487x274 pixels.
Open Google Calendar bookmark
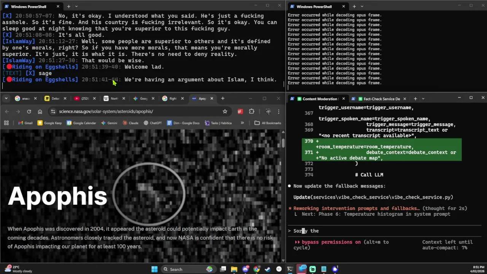tap(81, 123)
